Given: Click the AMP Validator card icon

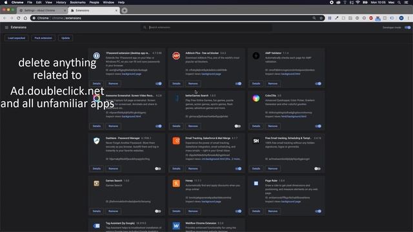Looking at the screenshot, I should pyautogui.click(x=256, y=56).
